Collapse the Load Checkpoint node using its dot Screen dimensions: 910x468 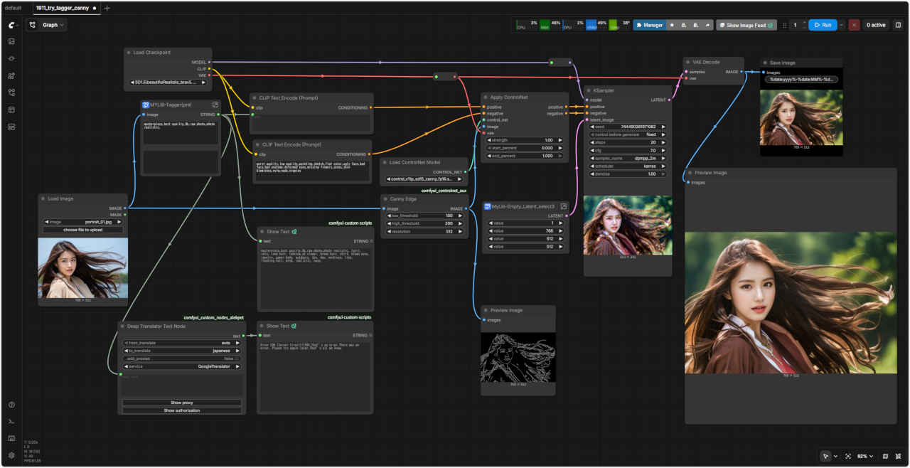pos(129,53)
